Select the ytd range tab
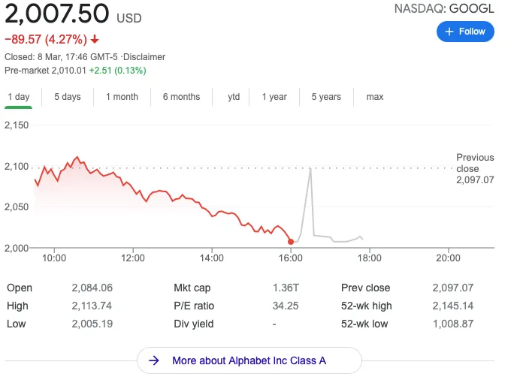514x383 pixels. [x=234, y=97]
